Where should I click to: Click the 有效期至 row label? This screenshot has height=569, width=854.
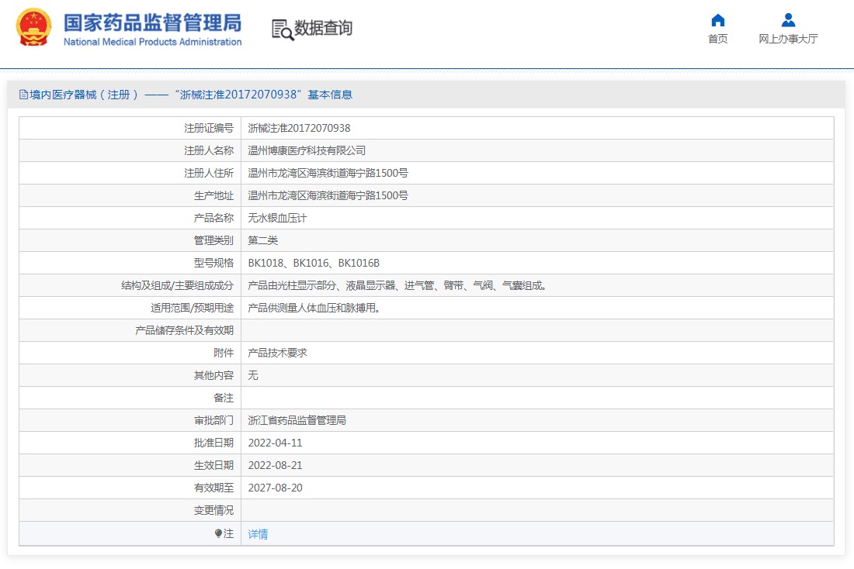(x=213, y=488)
